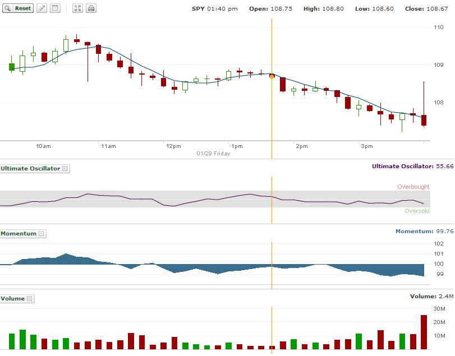Screen dimensions: 455x356
Task: Click the orange crosshair marker on price chart
Action: (x=272, y=77)
